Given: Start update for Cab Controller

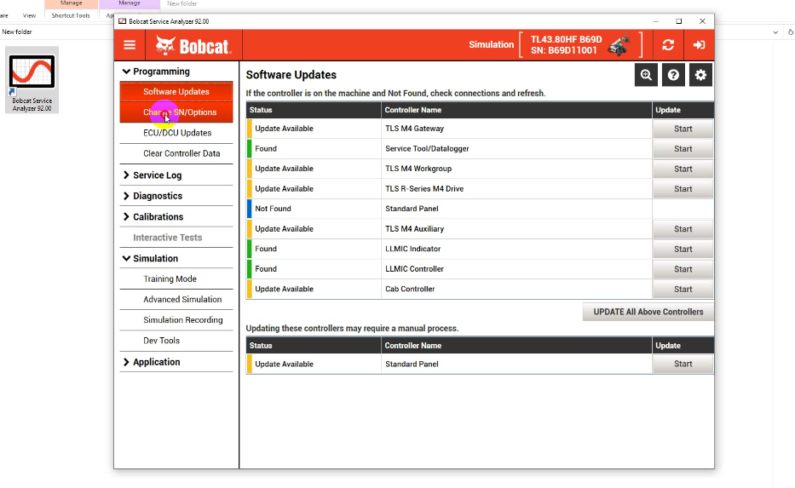Looking at the screenshot, I should tap(683, 289).
